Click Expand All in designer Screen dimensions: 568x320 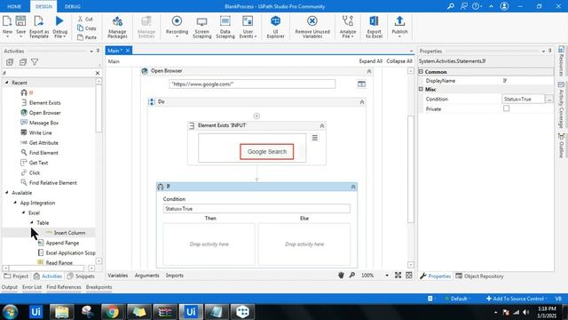pos(371,61)
